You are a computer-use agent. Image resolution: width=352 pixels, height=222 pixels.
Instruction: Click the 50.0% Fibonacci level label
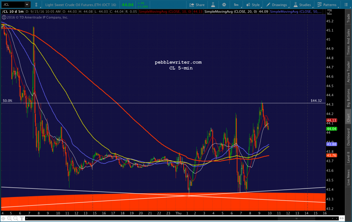8,101
